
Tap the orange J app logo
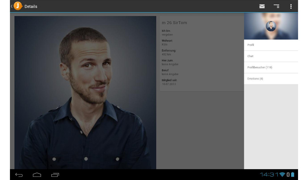click(18, 6)
